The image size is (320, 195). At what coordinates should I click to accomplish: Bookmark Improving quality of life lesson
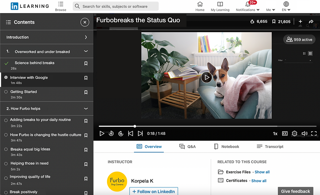(86, 179)
